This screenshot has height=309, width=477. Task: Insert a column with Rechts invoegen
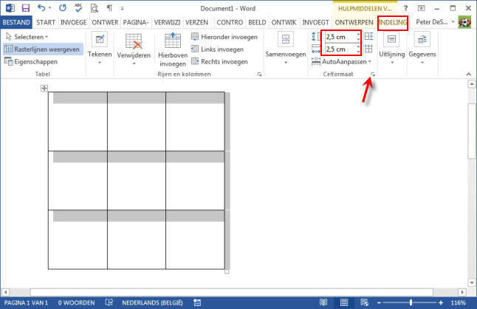219,62
